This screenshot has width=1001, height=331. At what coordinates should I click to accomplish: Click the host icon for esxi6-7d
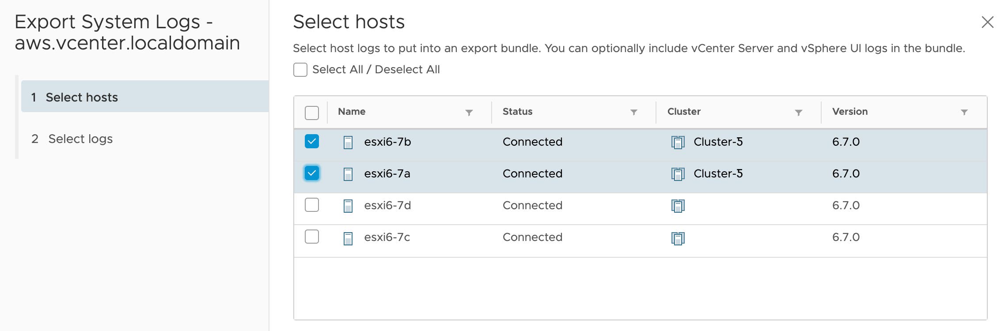[348, 206]
